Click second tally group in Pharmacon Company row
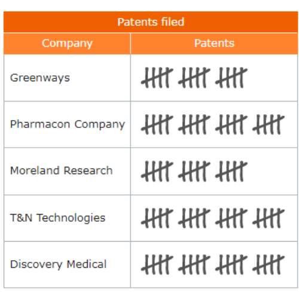The width and height of the screenshot is (299, 299). (194, 124)
